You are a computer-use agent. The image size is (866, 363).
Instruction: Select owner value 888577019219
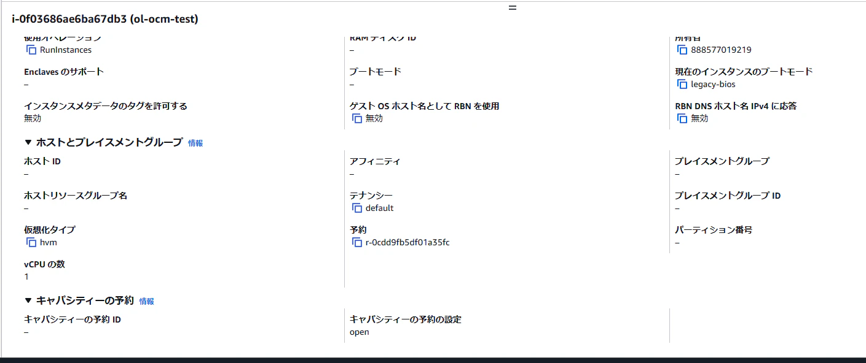pos(721,50)
